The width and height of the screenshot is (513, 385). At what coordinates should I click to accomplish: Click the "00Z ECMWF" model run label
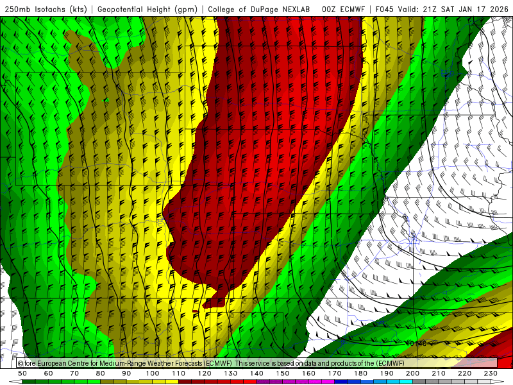[343, 10]
